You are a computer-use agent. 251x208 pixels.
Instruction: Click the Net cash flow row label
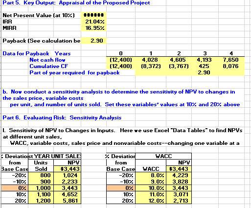coord(47,60)
